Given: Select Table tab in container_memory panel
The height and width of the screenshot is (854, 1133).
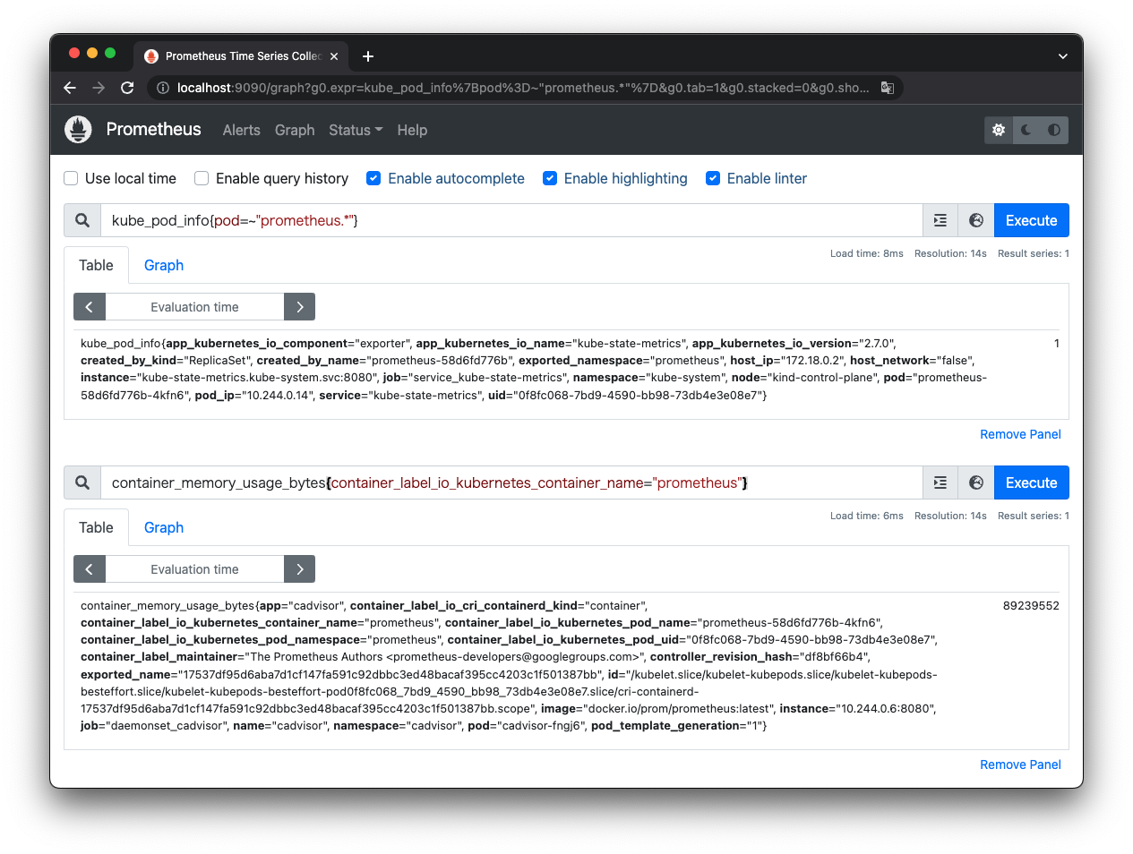Looking at the screenshot, I should (96, 527).
